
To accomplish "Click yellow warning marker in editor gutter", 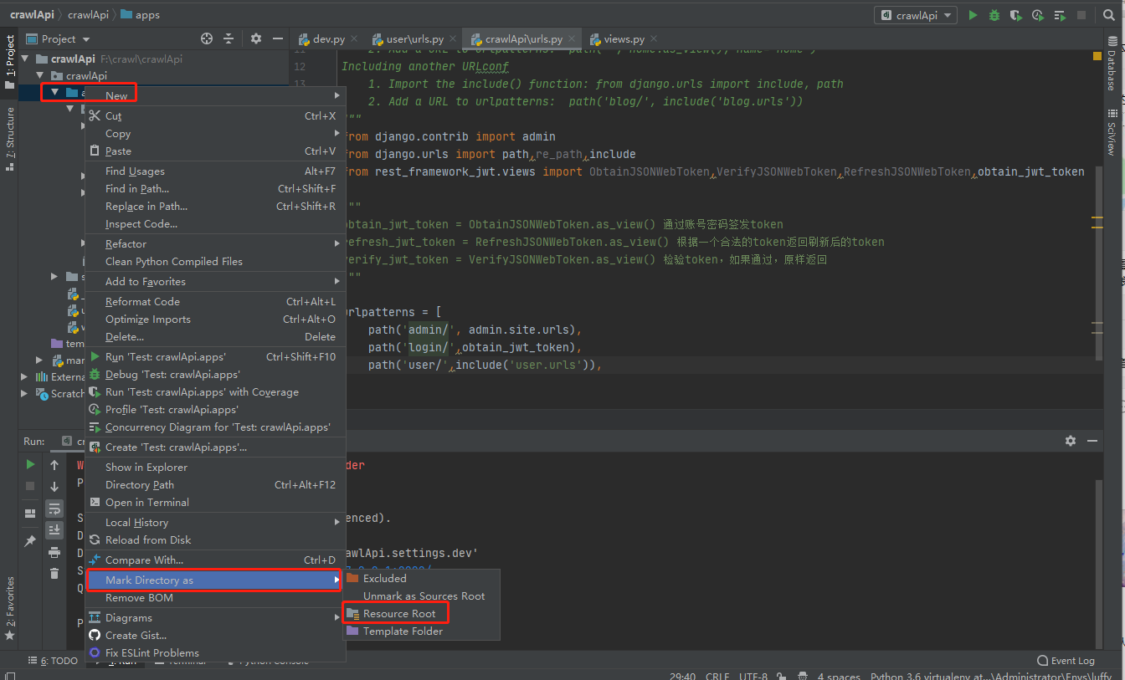I will point(1097,56).
